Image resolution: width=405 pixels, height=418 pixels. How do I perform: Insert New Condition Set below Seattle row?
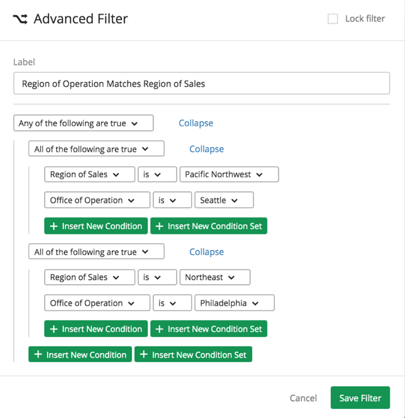click(209, 226)
